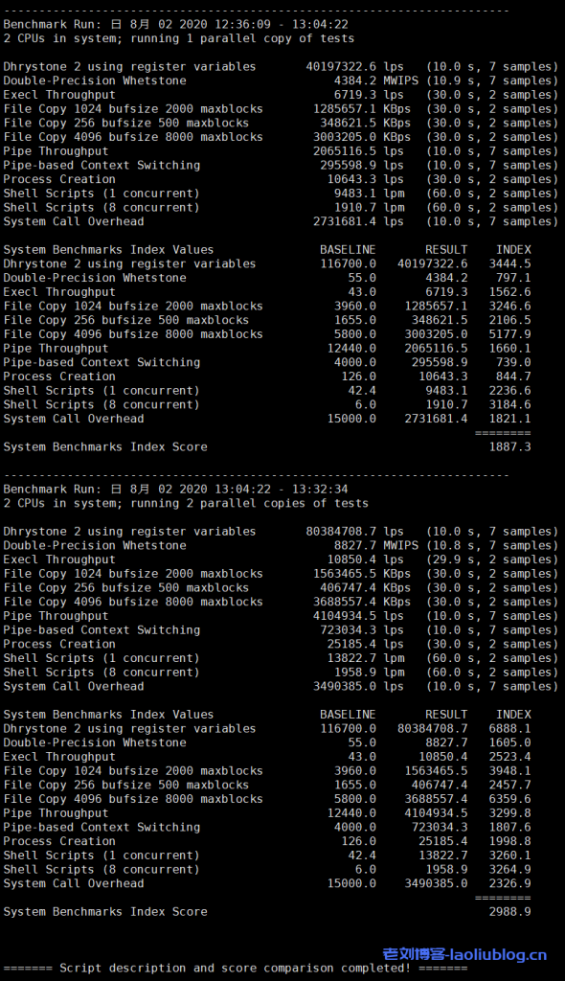Click the 'Script description and score comparison completed!' line
Image resolution: width=565 pixels, height=981 pixels.
point(236,968)
